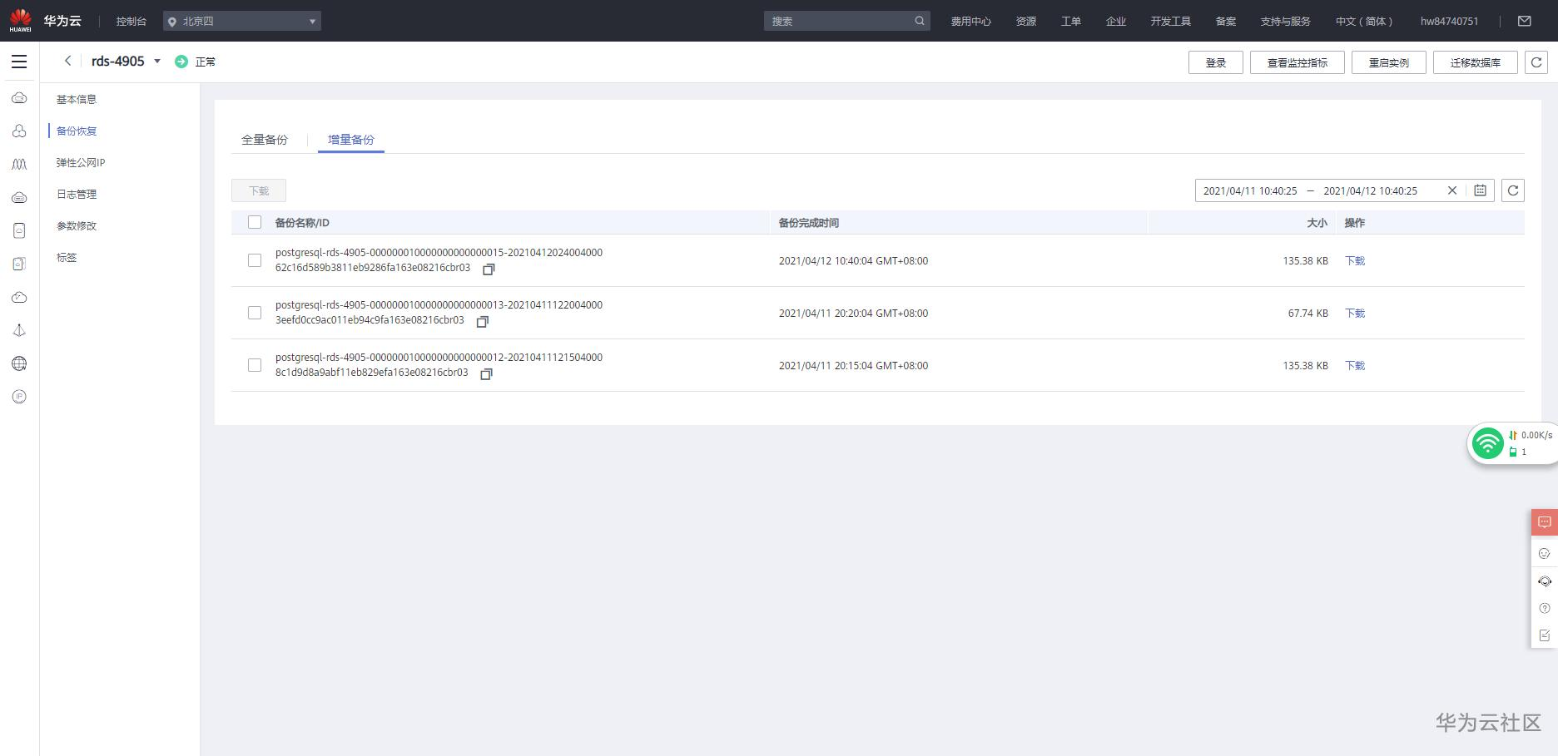Click the customer service headset icon
Screen dimensions: 1558x756
(x=1545, y=581)
